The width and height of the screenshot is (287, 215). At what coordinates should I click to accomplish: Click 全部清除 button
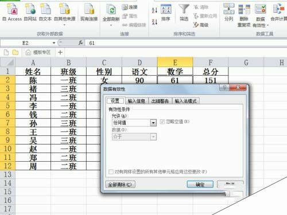[x=120, y=185]
